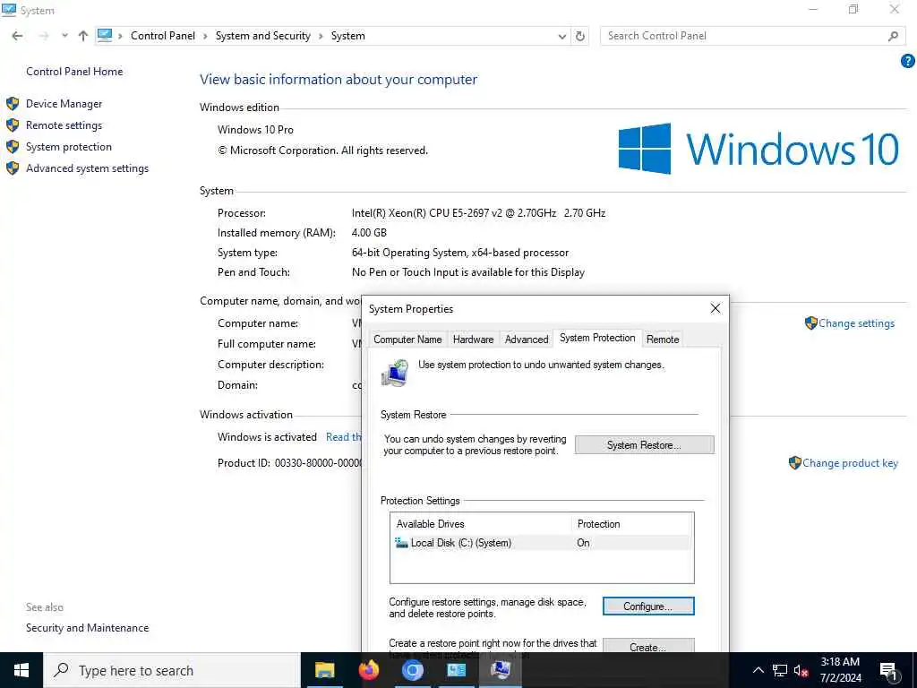The image size is (917, 688).
Task: Open Remote settings link
Action: pos(64,125)
